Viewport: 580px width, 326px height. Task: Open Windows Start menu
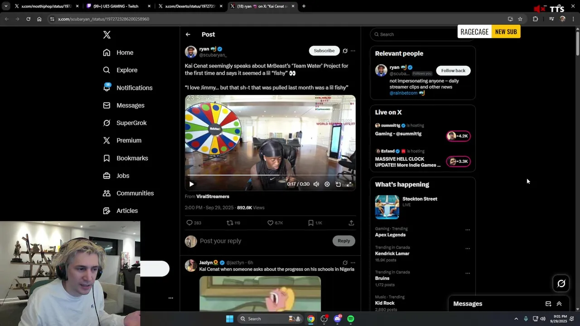(x=230, y=319)
